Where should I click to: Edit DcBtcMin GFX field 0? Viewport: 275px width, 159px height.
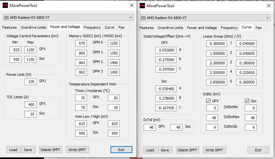click(x=212, y=108)
